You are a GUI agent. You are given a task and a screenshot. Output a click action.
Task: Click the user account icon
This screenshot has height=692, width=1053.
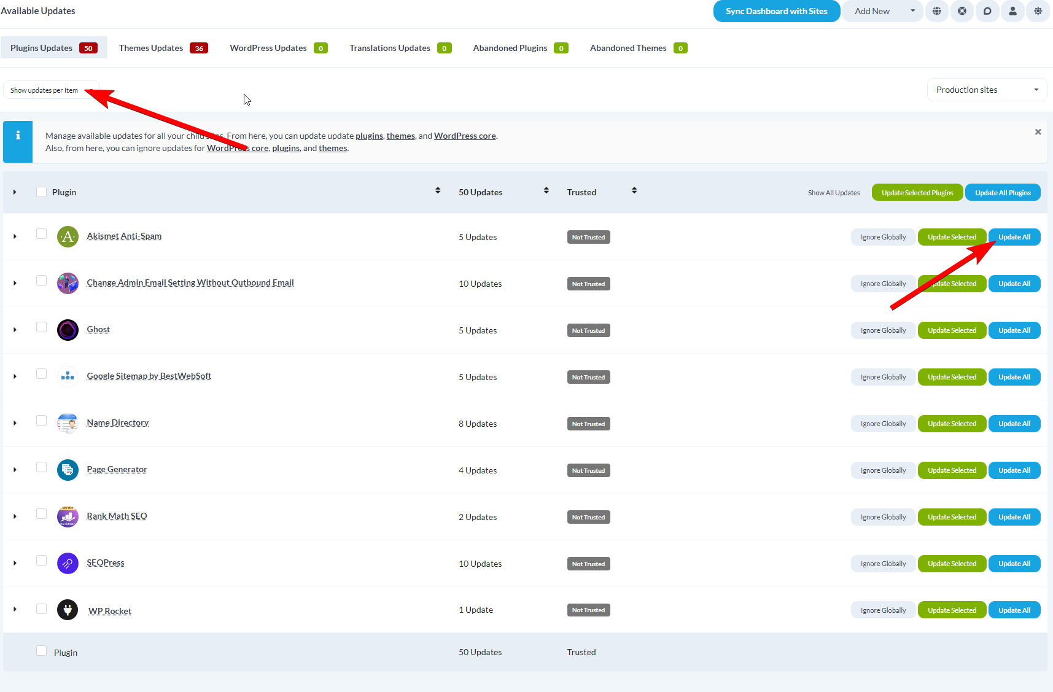pyautogui.click(x=1012, y=11)
